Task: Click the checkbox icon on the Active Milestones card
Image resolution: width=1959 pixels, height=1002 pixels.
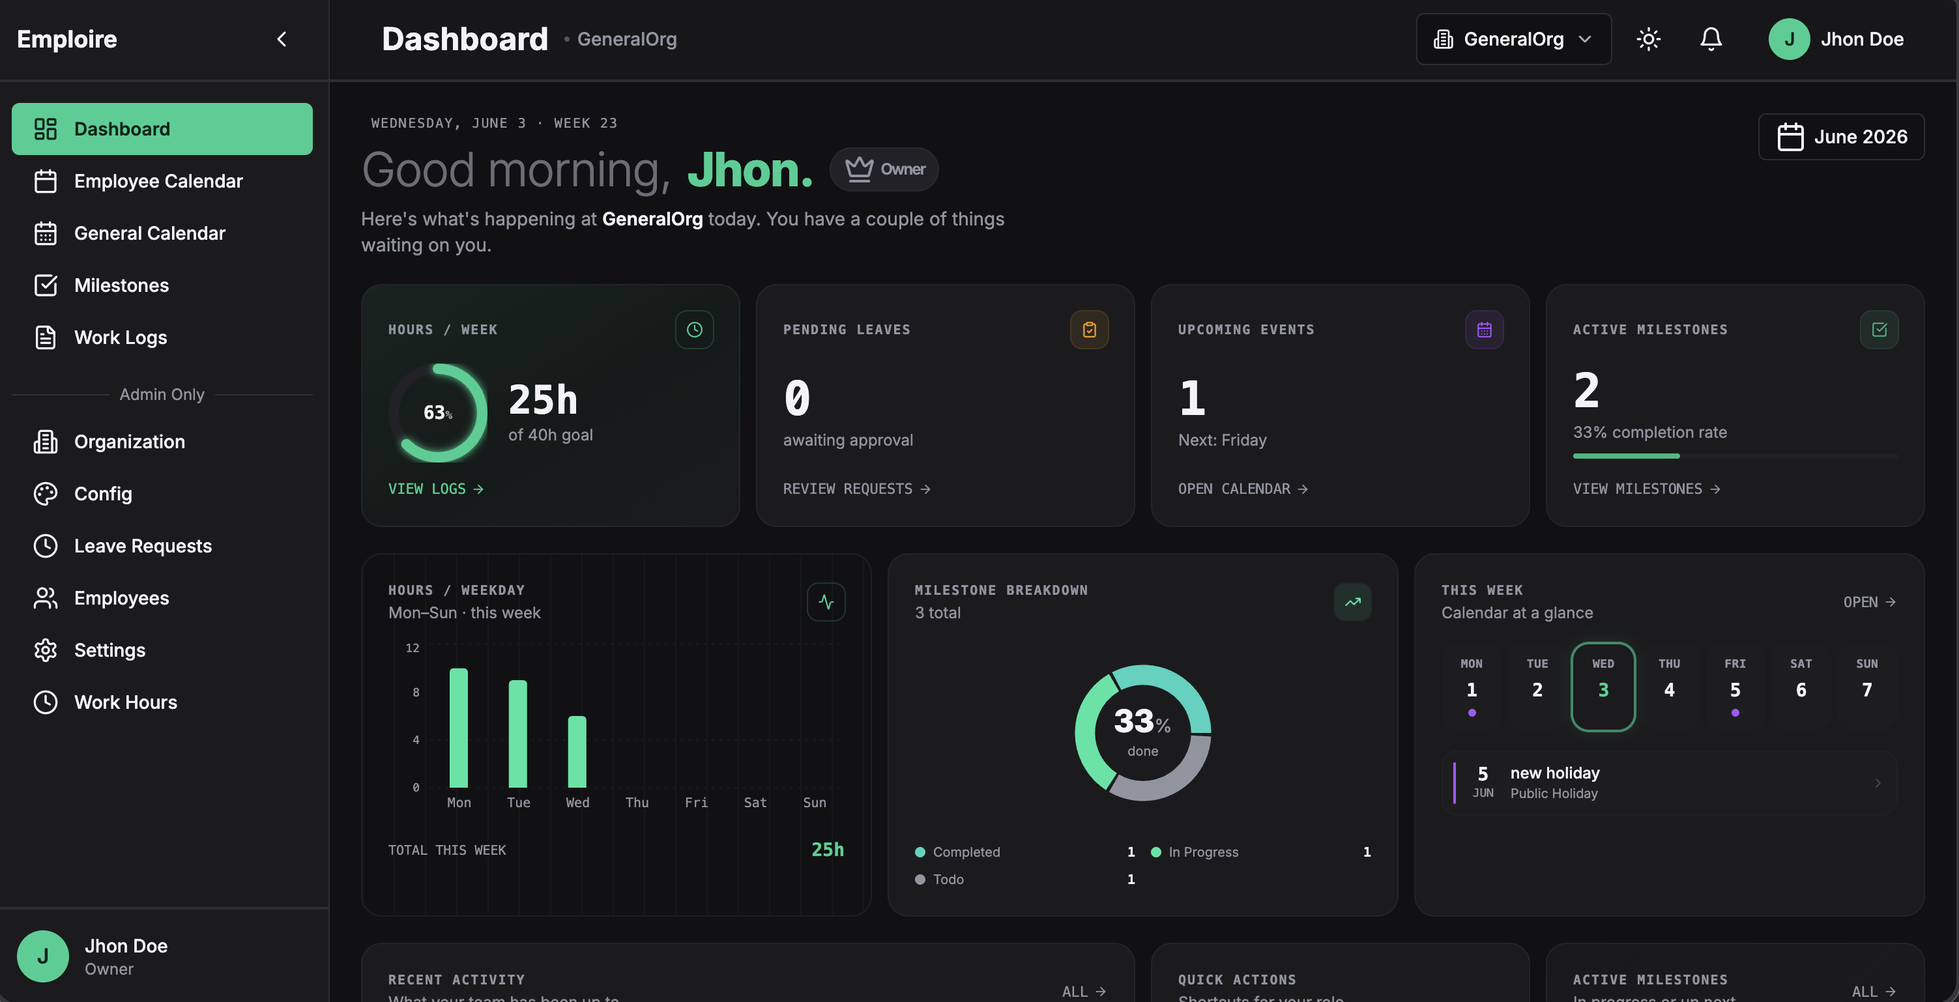Action: point(1878,329)
